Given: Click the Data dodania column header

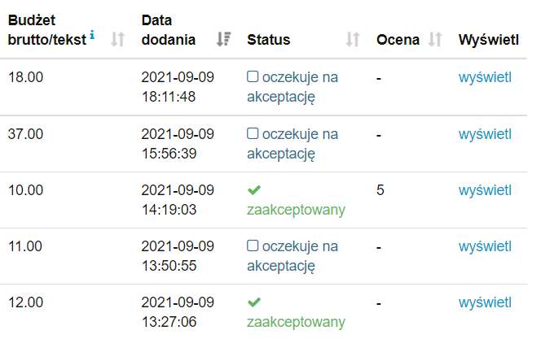Looking at the screenshot, I should (x=168, y=29).
